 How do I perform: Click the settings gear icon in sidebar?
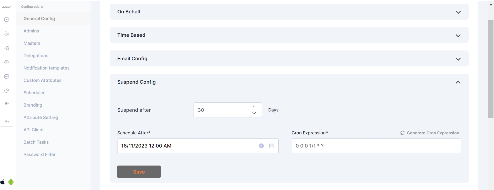[x=7, y=62]
